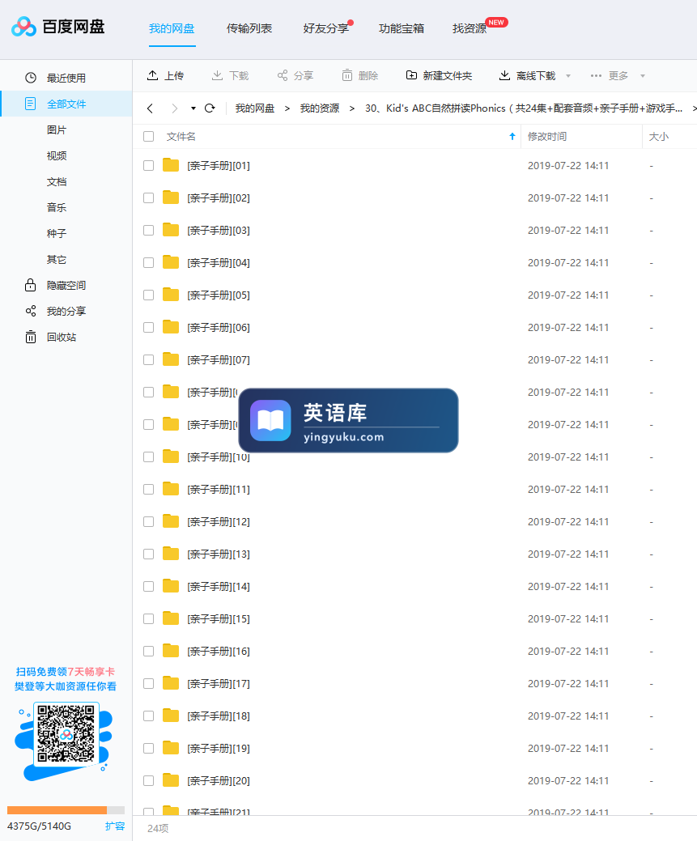Go forward with the right arrow
697x841 pixels.
[174, 108]
